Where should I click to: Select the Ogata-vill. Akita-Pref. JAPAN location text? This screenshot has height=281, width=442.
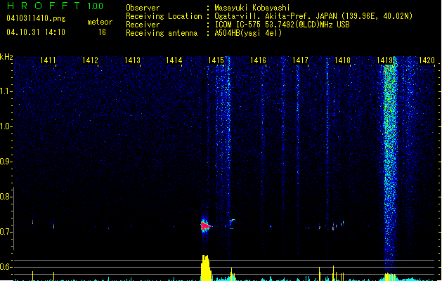[313, 16]
